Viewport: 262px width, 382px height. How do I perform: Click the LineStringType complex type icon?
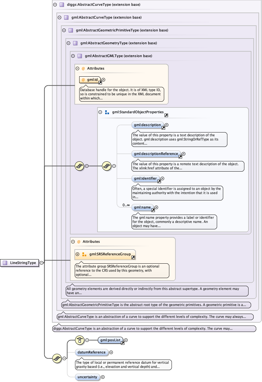coord(5,263)
